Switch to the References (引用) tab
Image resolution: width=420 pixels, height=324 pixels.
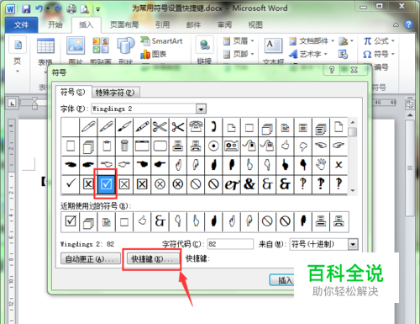(163, 25)
